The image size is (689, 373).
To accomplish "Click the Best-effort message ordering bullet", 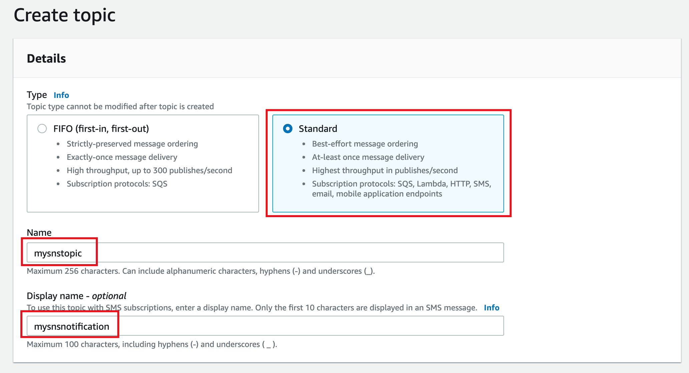I will [x=365, y=144].
